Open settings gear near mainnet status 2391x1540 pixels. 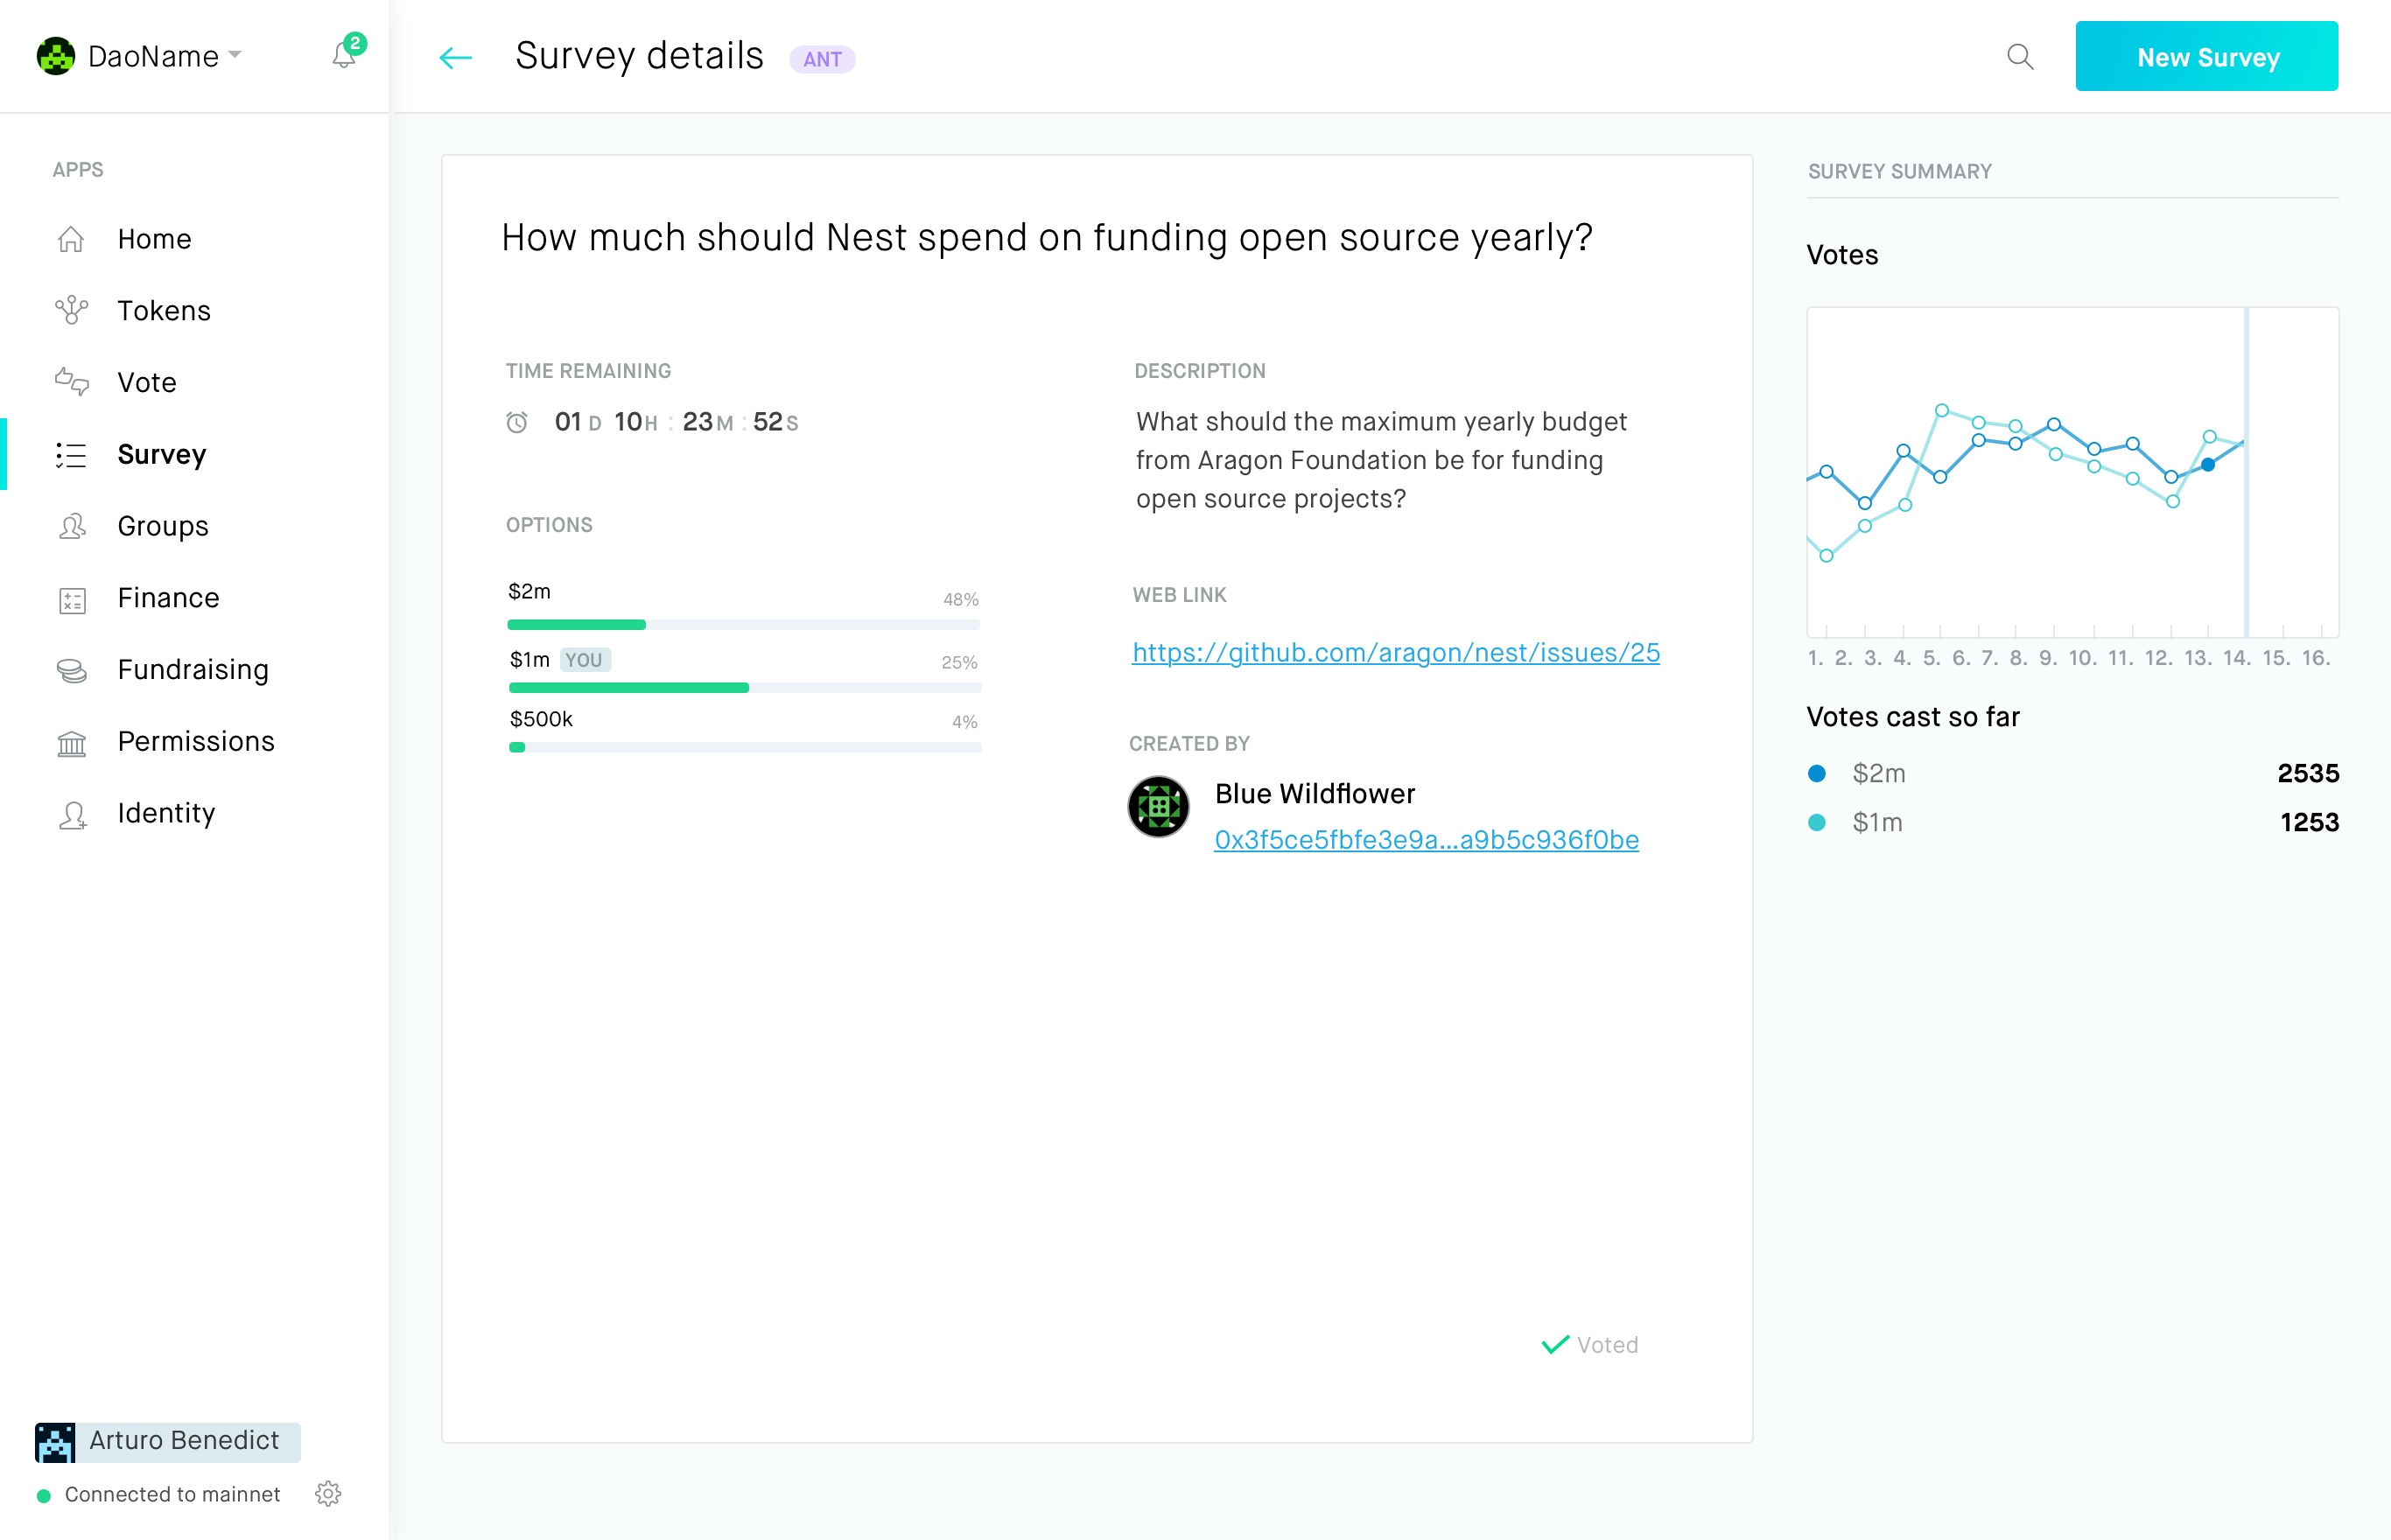pos(328,1493)
